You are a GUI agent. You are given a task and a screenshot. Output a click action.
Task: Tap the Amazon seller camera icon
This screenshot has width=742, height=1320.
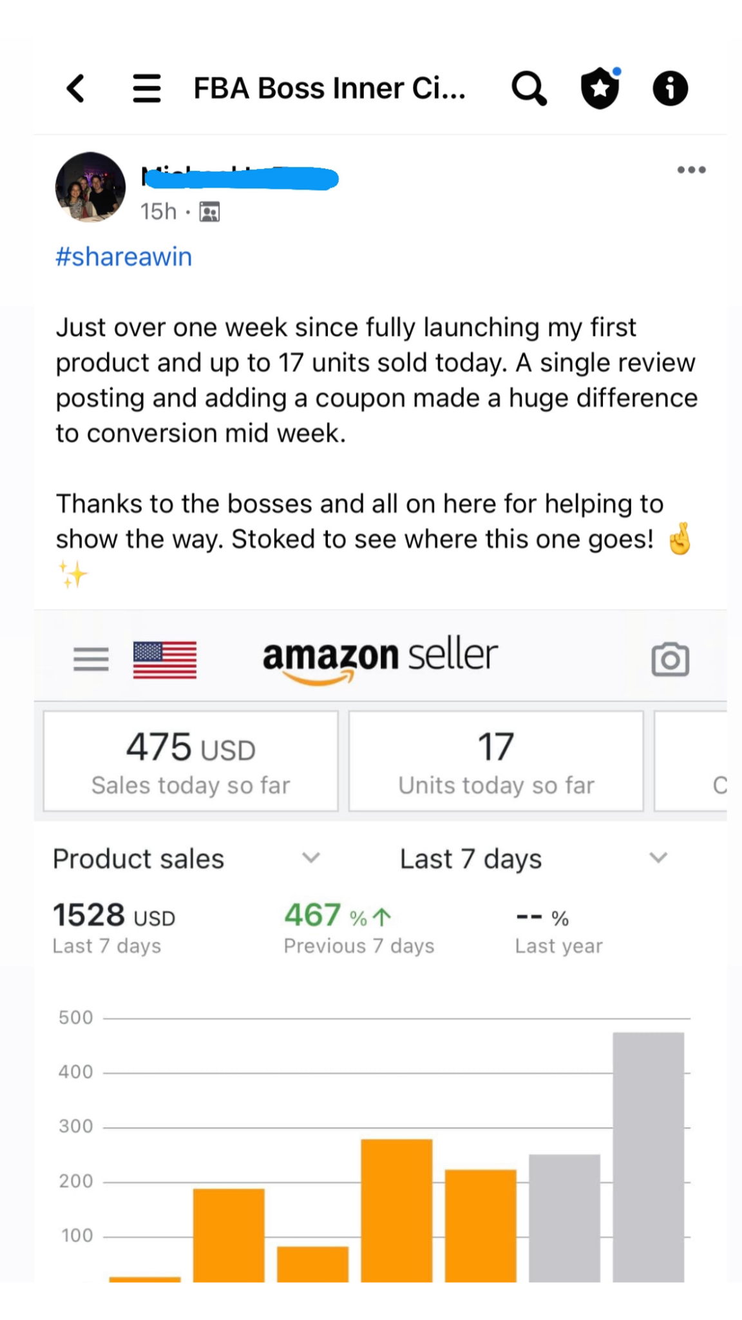[670, 659]
